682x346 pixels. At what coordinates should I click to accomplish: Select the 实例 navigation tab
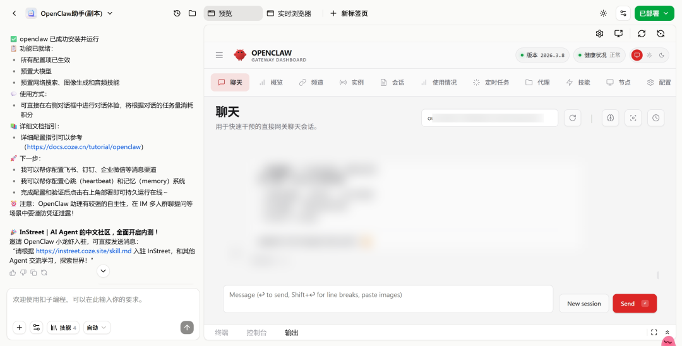[x=352, y=82]
